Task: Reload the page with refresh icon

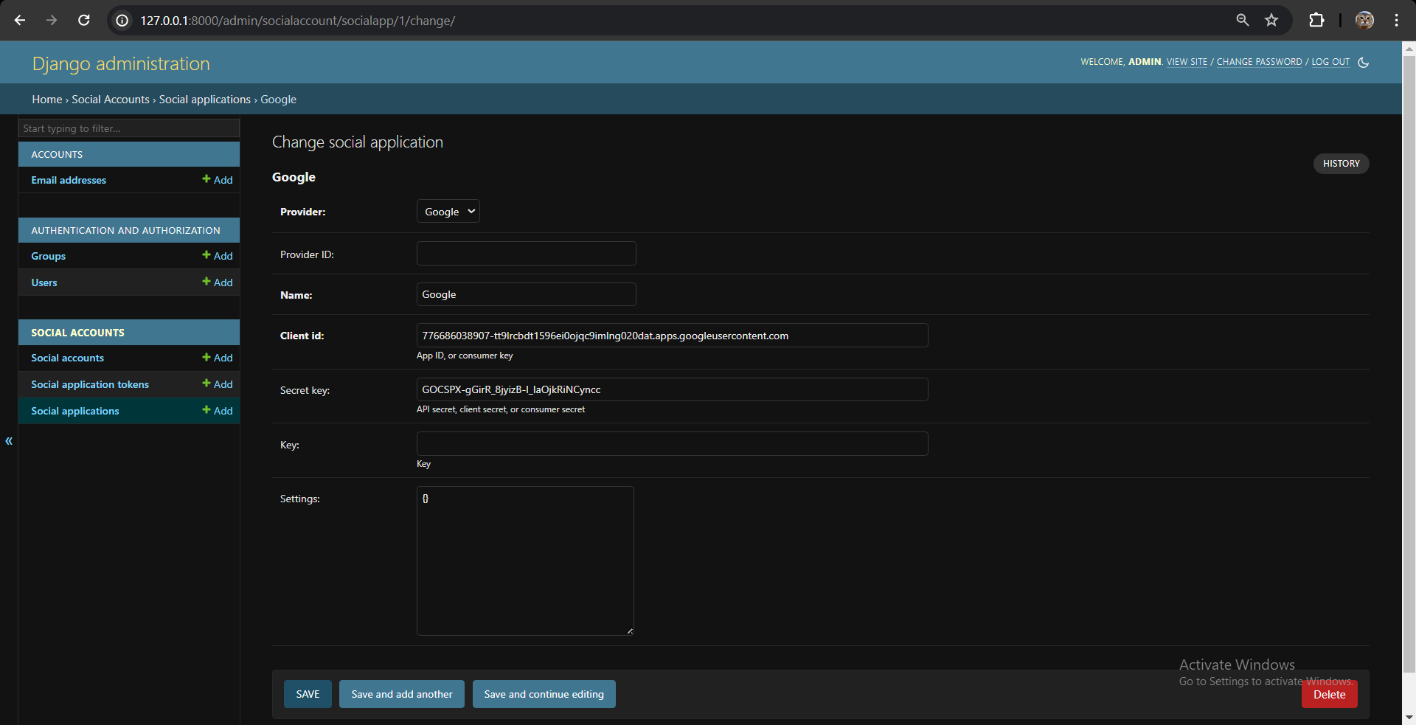Action: click(84, 20)
